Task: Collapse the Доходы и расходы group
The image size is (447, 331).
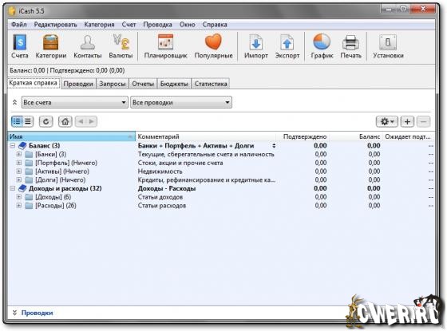Action: pos(13,188)
